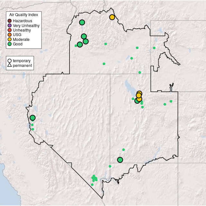Select the easternmost small green dot
206x206 pixels.
(x=171, y=101)
